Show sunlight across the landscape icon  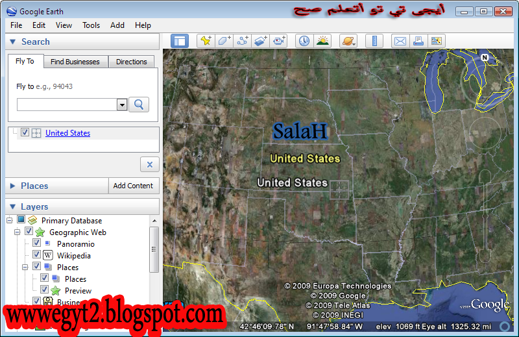pos(322,41)
